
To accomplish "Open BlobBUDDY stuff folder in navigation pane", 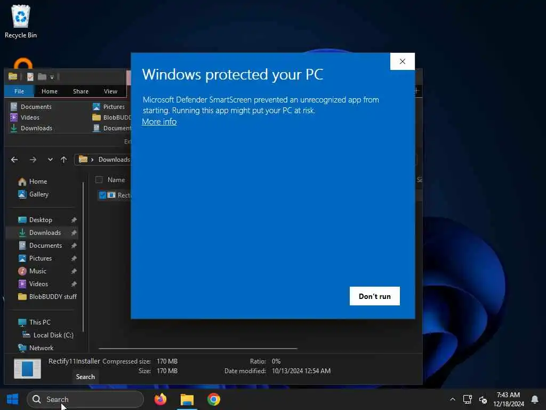I will [x=47, y=297].
